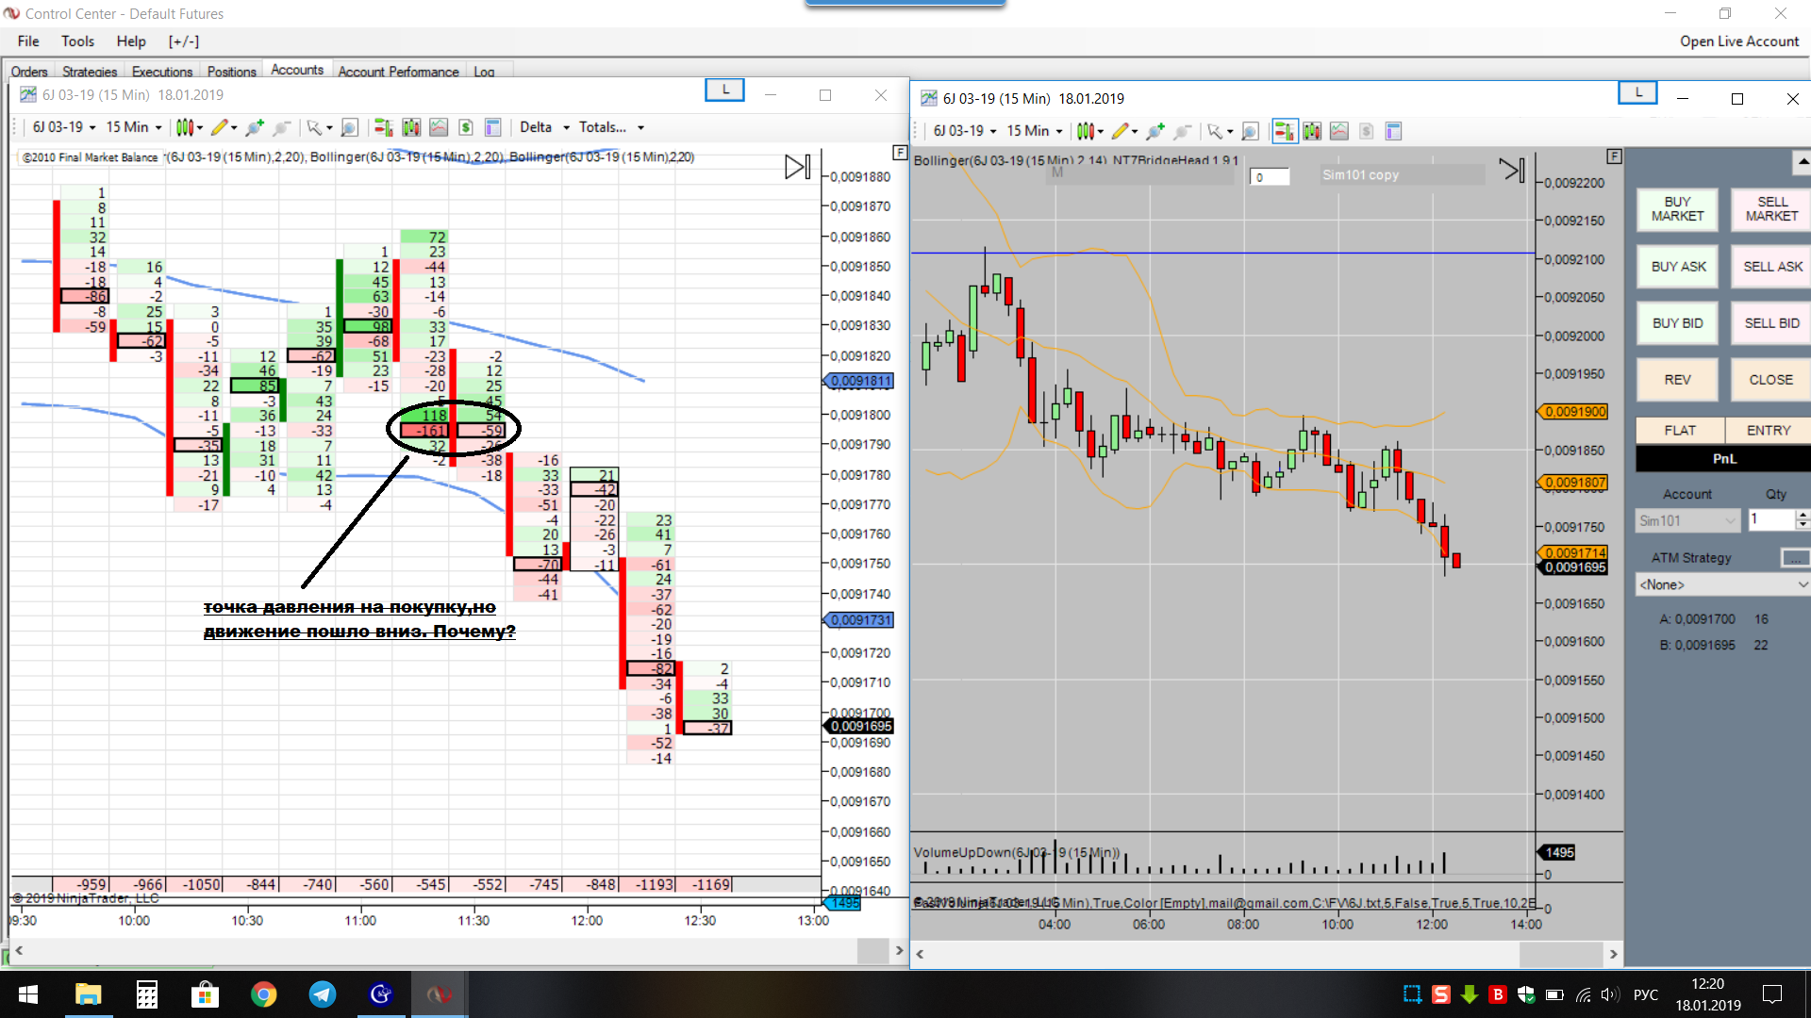Viewport: 1811px width, 1018px height.
Task: Switch to the Executions tab
Action: (161, 72)
